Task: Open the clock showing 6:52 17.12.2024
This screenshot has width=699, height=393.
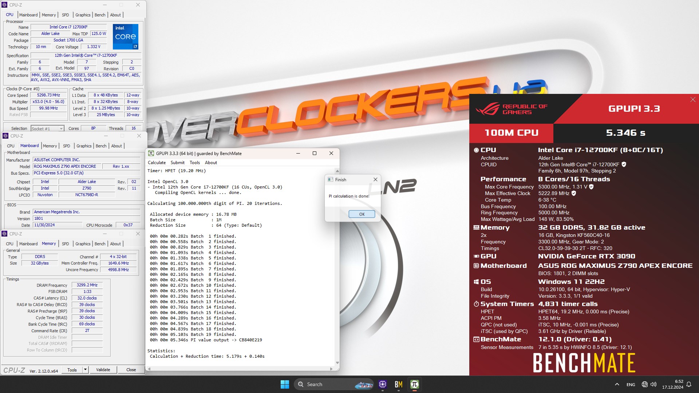Action: [x=672, y=384]
